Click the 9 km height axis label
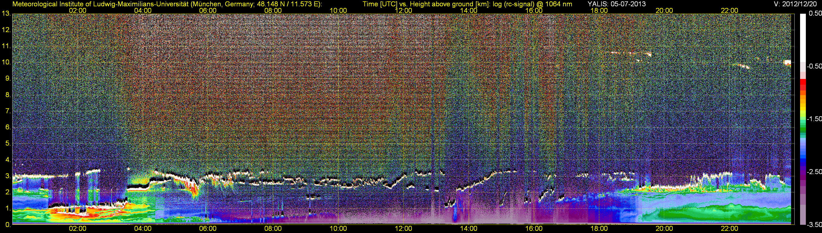 click(8, 78)
